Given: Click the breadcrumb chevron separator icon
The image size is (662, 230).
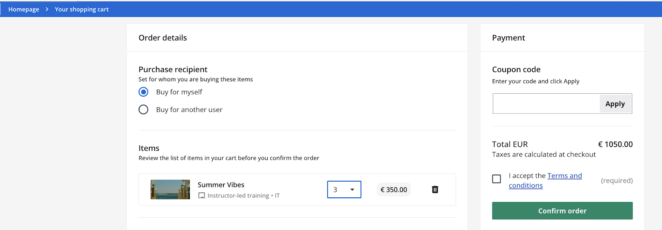Looking at the screenshot, I should coord(47,9).
